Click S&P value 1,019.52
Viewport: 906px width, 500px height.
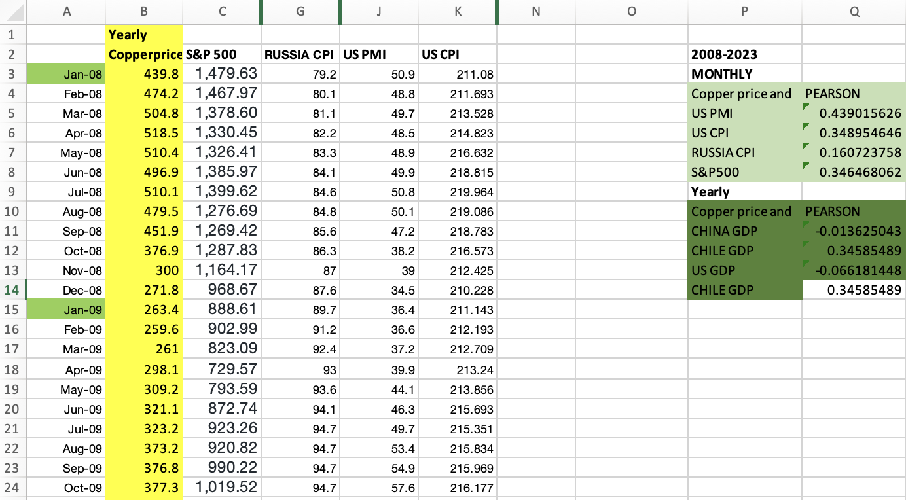coord(222,488)
